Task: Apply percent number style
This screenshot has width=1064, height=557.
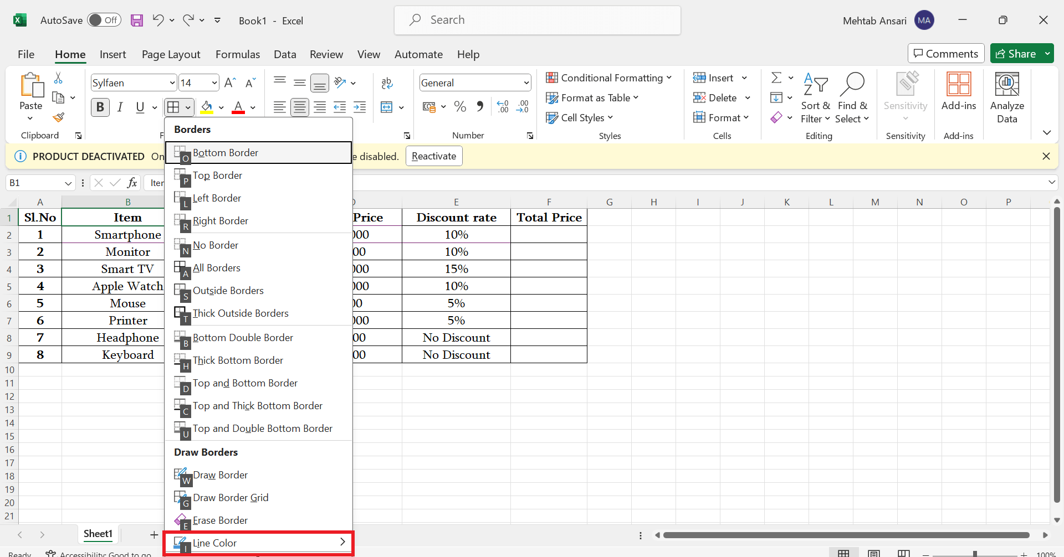Action: coord(460,107)
